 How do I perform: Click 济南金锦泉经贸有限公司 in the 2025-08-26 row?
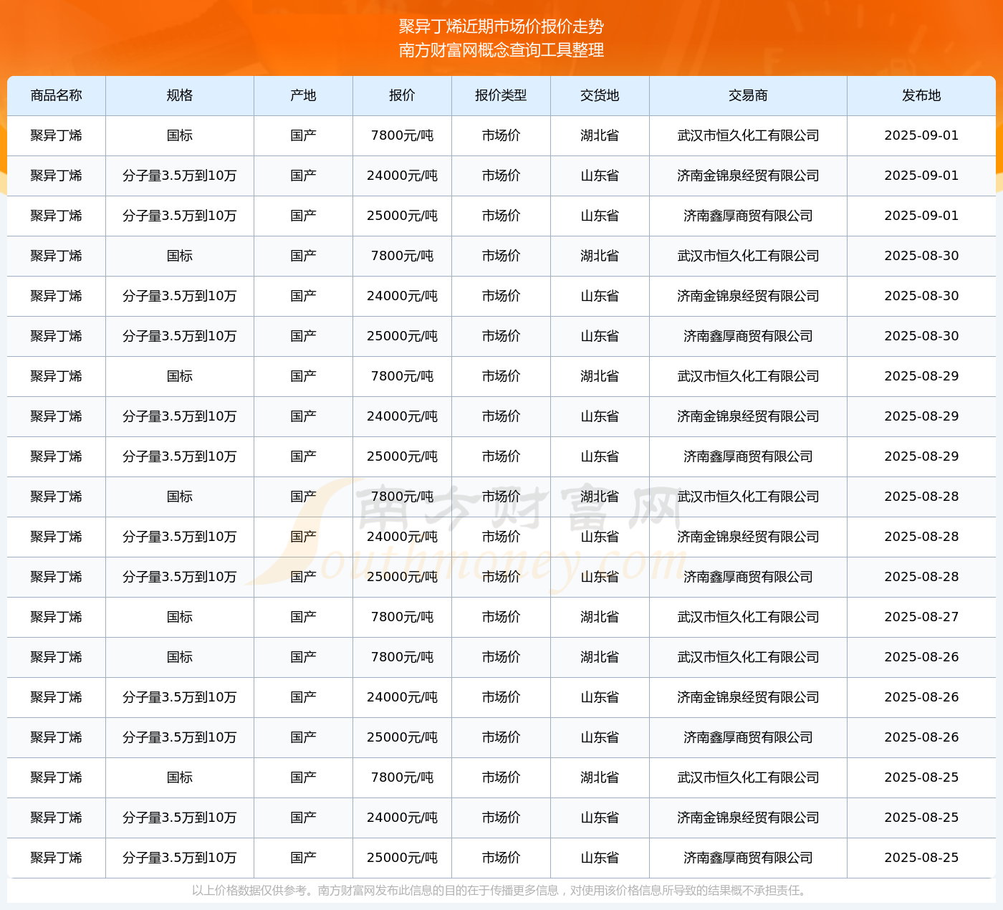(x=748, y=697)
